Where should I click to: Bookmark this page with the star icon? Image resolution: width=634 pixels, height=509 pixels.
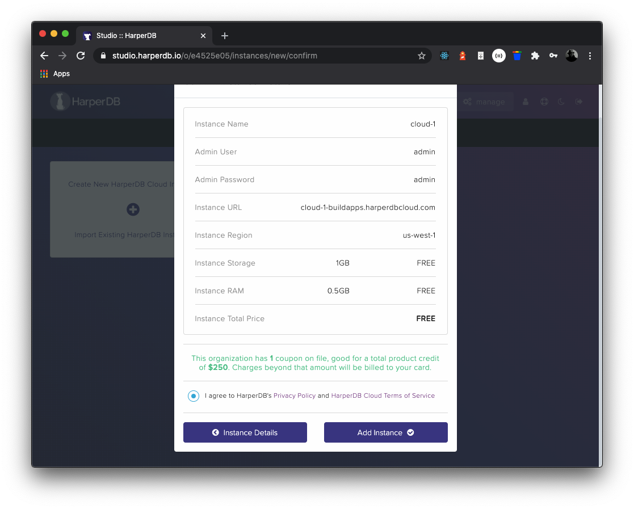click(x=421, y=56)
